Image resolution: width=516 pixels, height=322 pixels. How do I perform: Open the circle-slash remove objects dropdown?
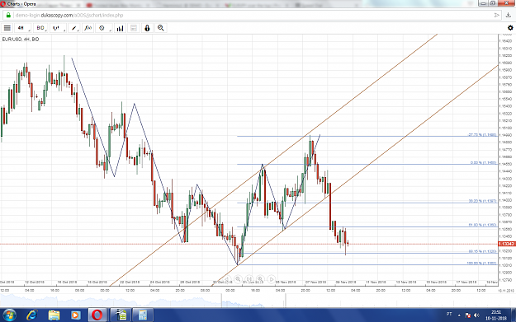click(103, 28)
